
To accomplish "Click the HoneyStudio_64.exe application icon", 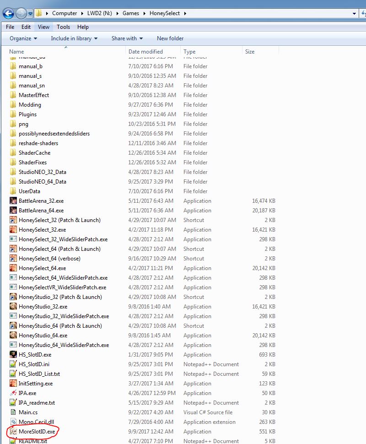I will pos(13,336).
